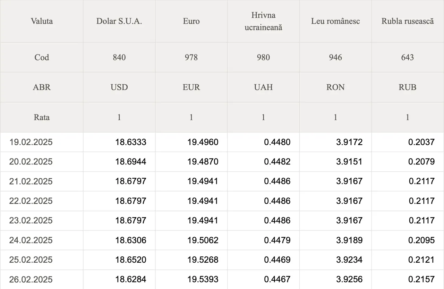
Task: Click UAH rate 0.4469 cell
Action: [264, 260]
